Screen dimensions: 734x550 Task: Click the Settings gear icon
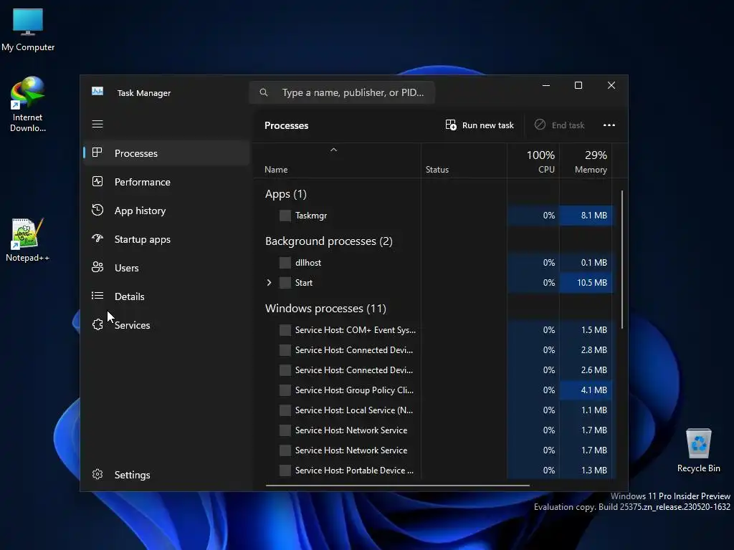[97, 474]
